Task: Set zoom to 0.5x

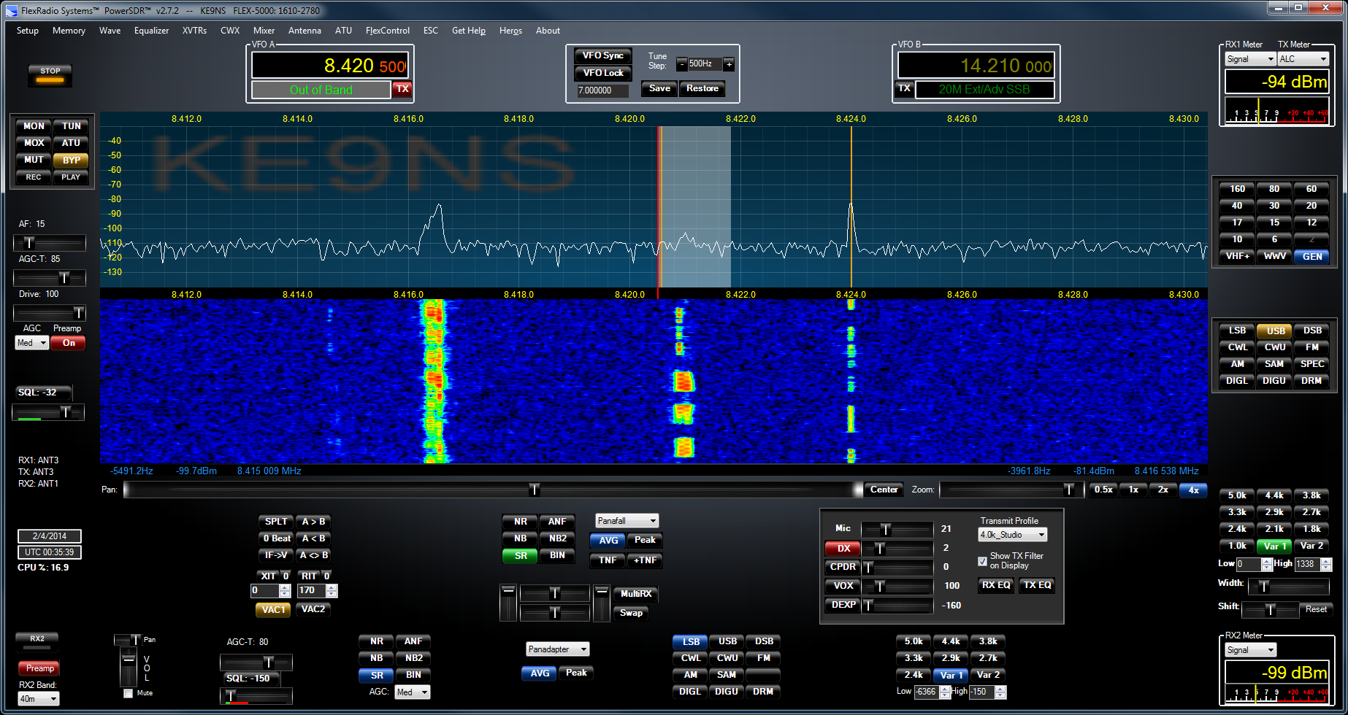Action: 1103,490
